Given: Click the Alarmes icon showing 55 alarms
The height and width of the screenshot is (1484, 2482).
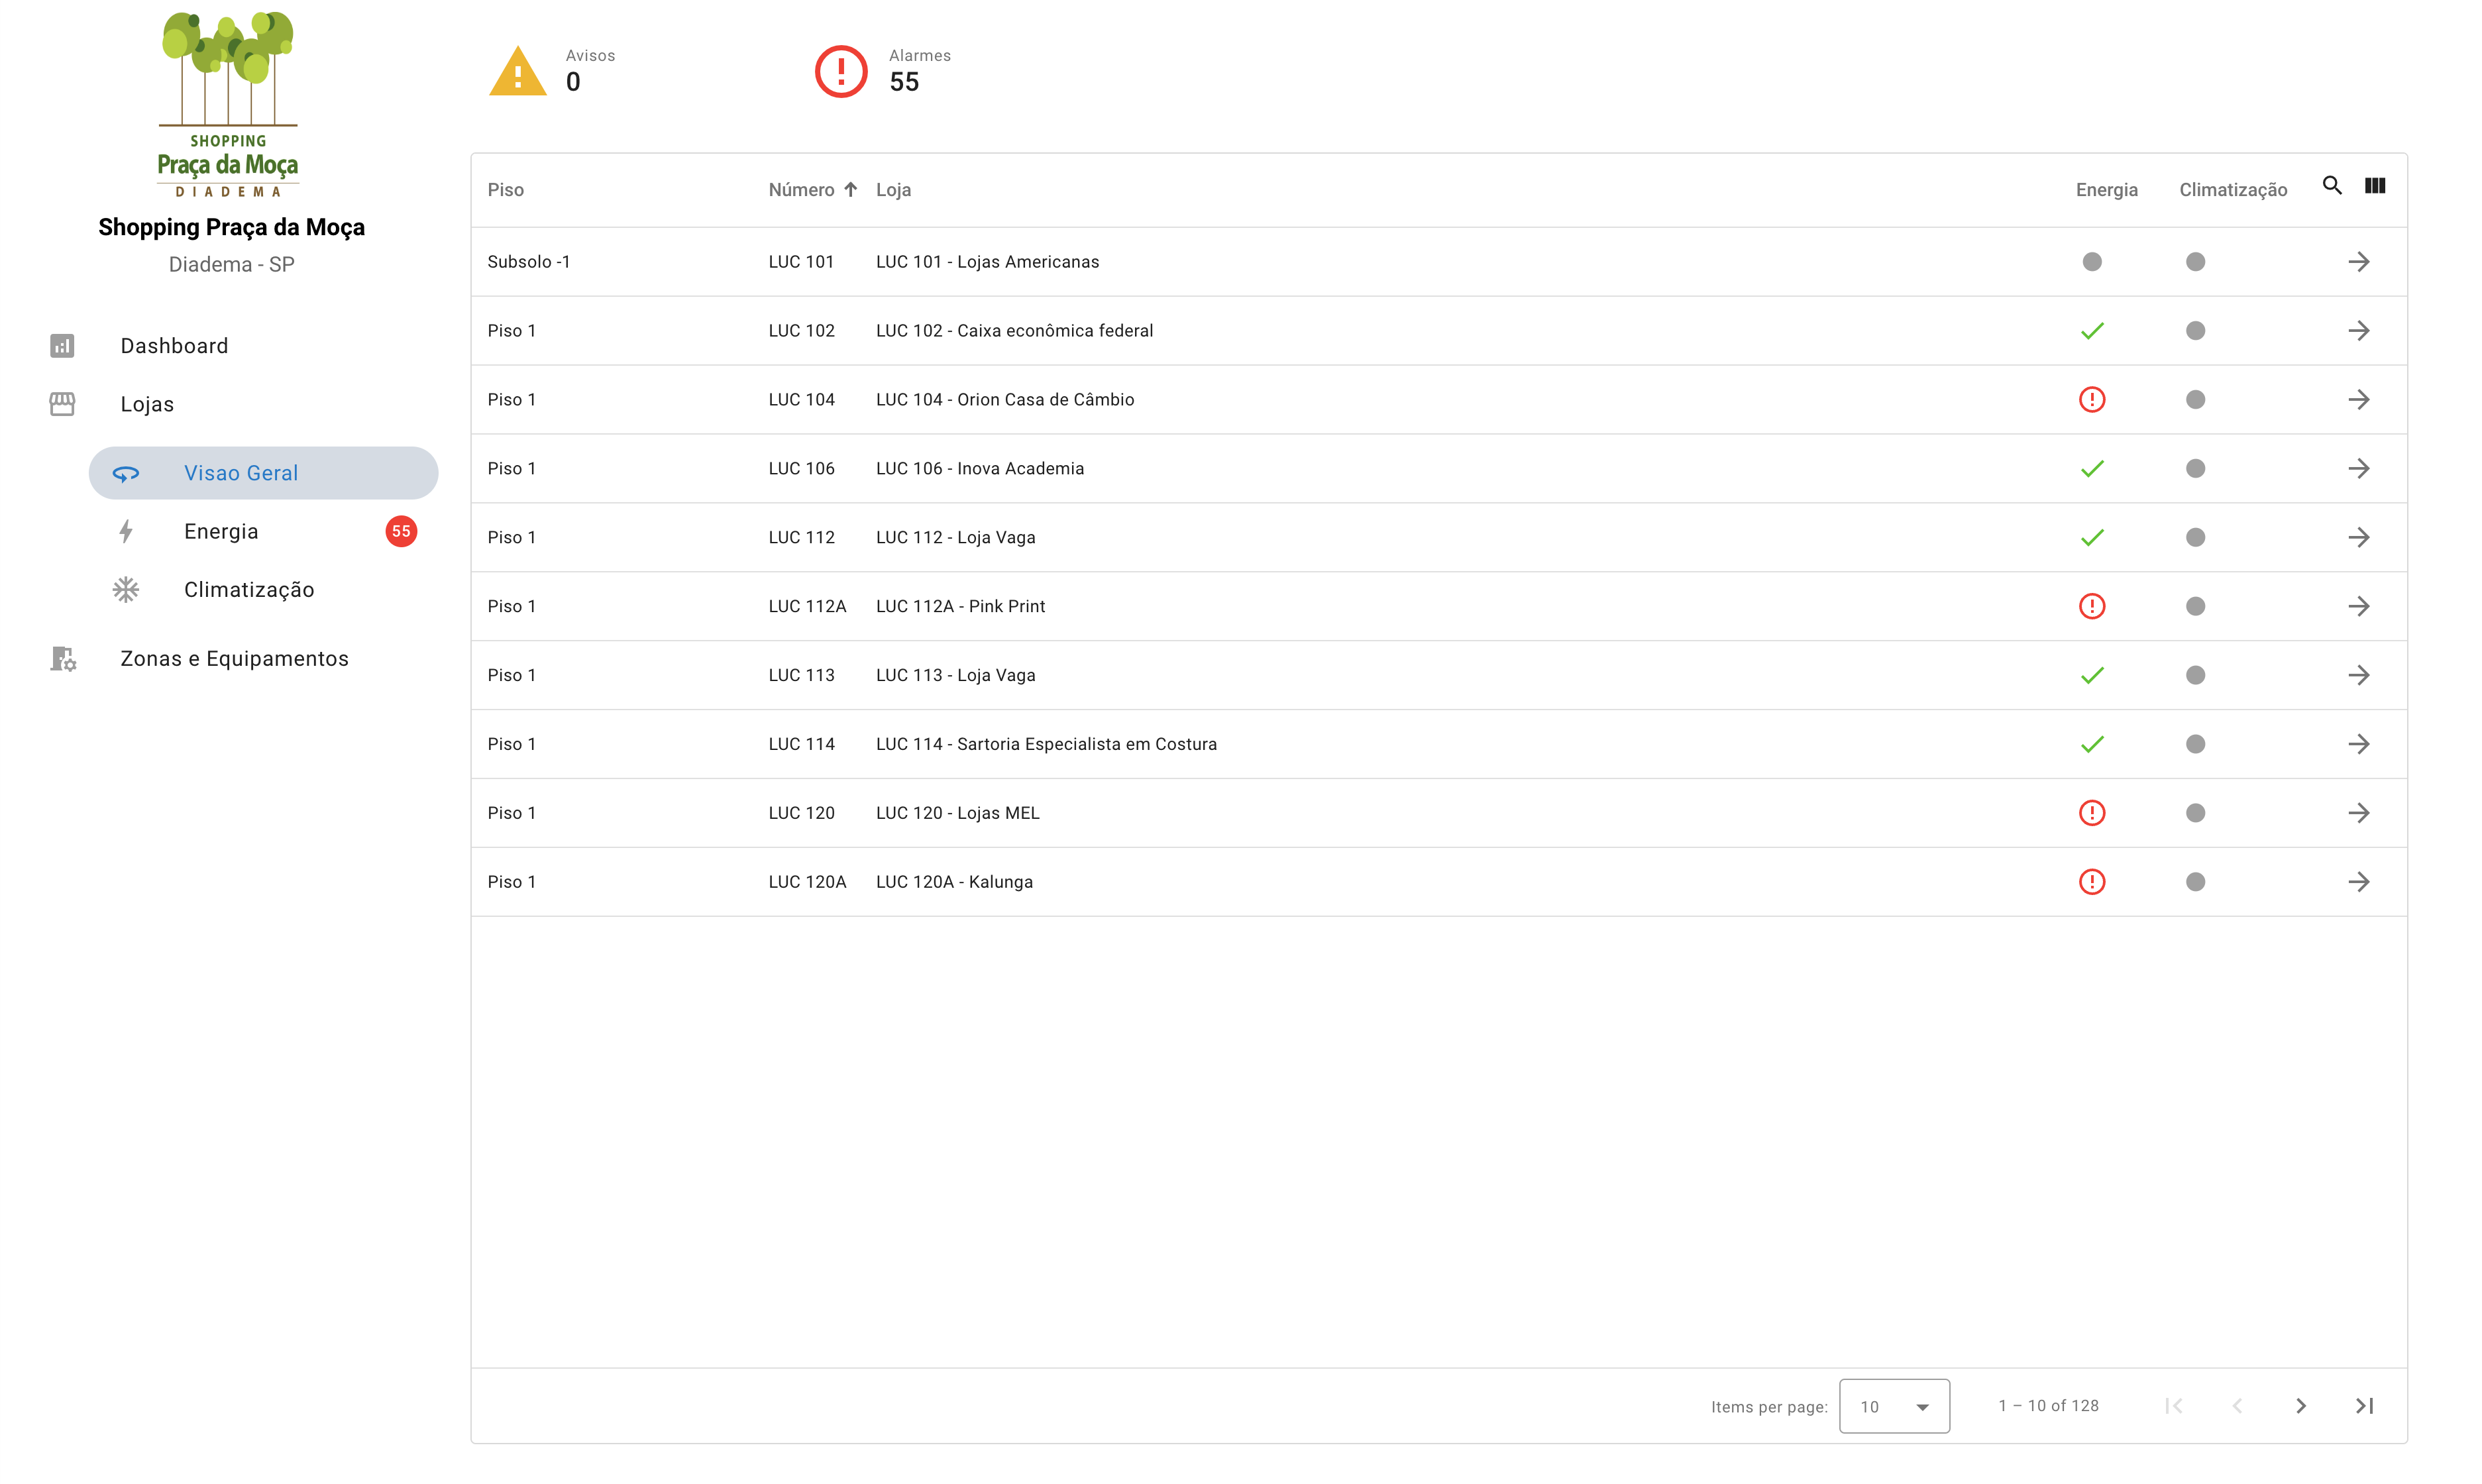Looking at the screenshot, I should [841, 71].
